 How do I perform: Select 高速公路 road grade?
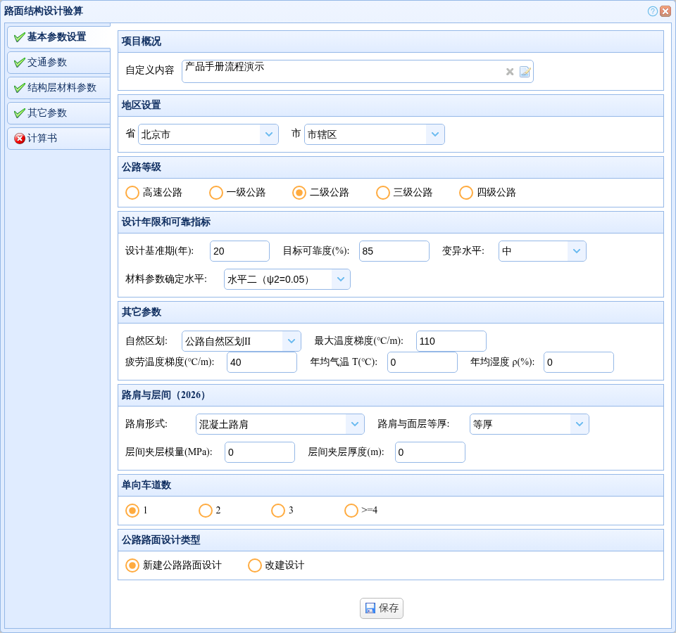pos(132,193)
